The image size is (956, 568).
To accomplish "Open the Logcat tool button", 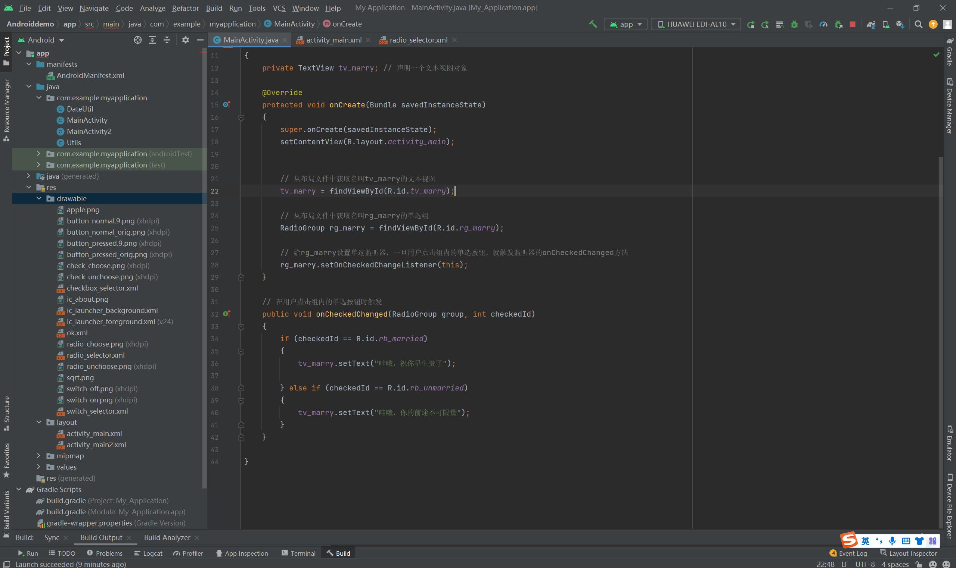I will (148, 553).
